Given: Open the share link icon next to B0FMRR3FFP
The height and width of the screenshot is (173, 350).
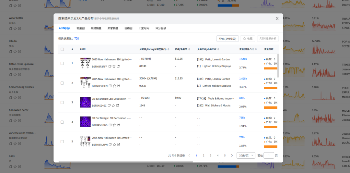Looking at the screenshot, I should click(x=118, y=67).
